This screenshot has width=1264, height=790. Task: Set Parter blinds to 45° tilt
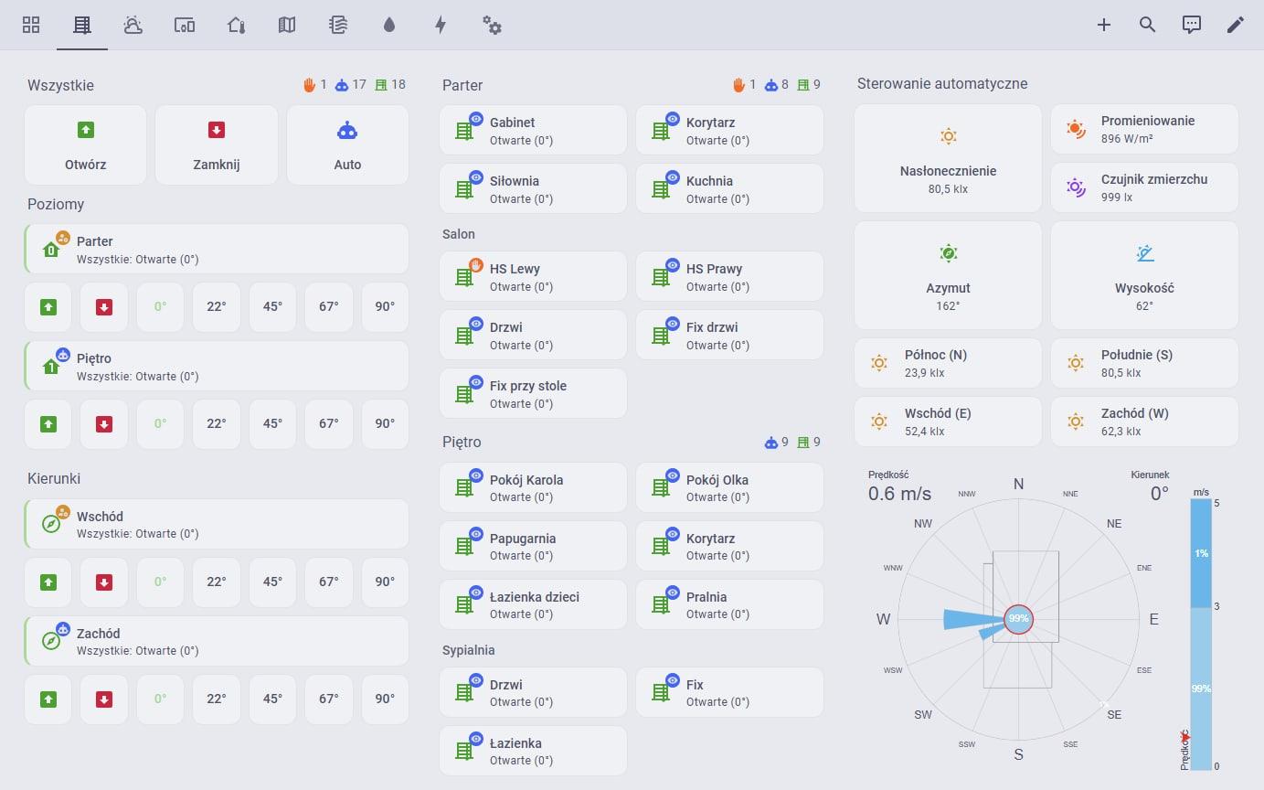pyautogui.click(x=272, y=307)
